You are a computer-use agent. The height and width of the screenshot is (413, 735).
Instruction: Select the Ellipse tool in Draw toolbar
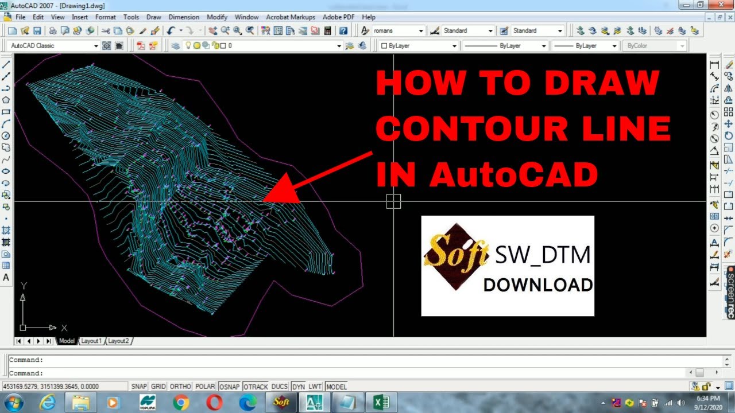point(6,171)
